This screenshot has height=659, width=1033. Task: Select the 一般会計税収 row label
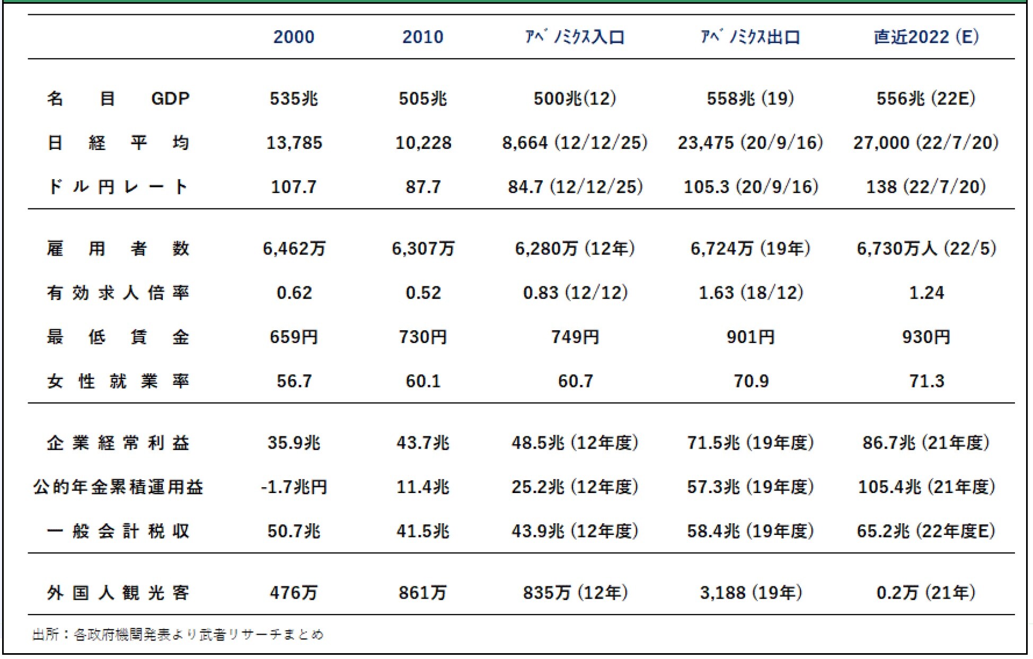tap(118, 531)
